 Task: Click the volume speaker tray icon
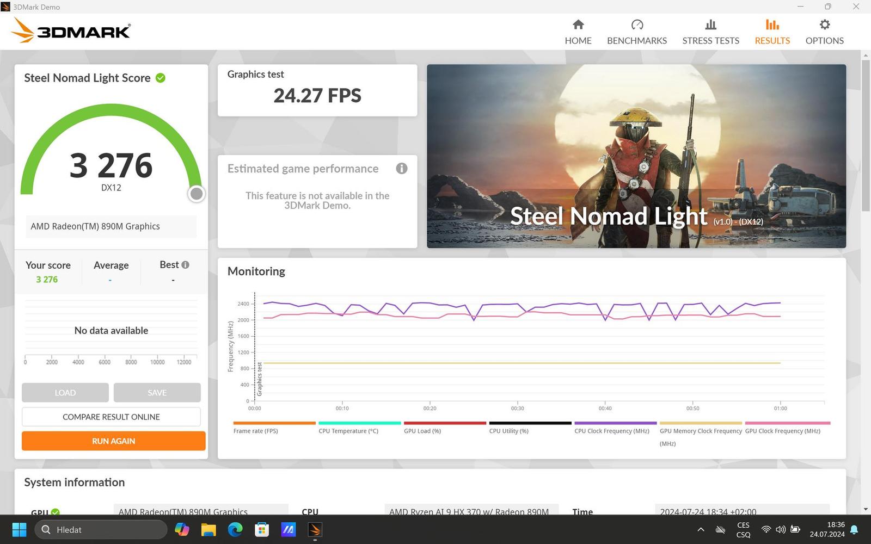781,529
